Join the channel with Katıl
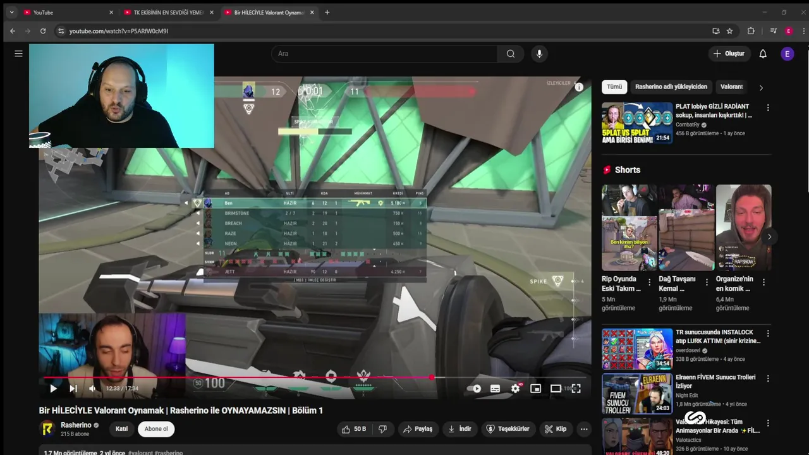Image resolution: width=809 pixels, height=455 pixels. coord(121,429)
